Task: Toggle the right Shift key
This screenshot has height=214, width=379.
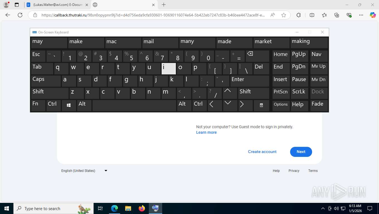Action: point(254,93)
